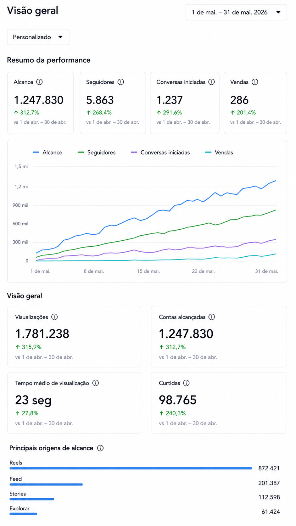296x526 pixels.
Task: Toggle the Seguidores legend entry
Action: [97, 153]
